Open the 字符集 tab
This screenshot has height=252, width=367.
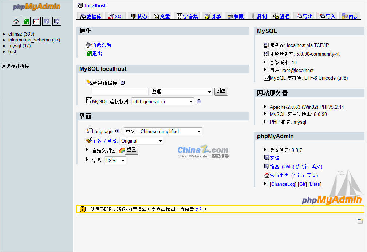187,16
